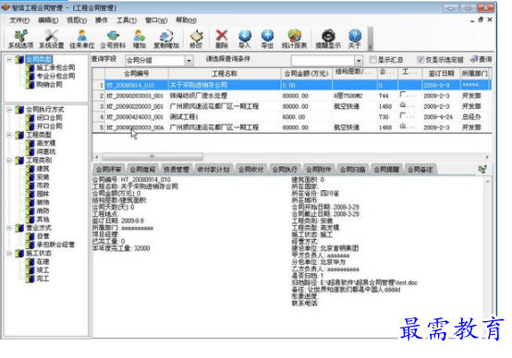The image size is (512, 358).
Task: Open 系统设置 tool icon
Action: tap(51, 39)
